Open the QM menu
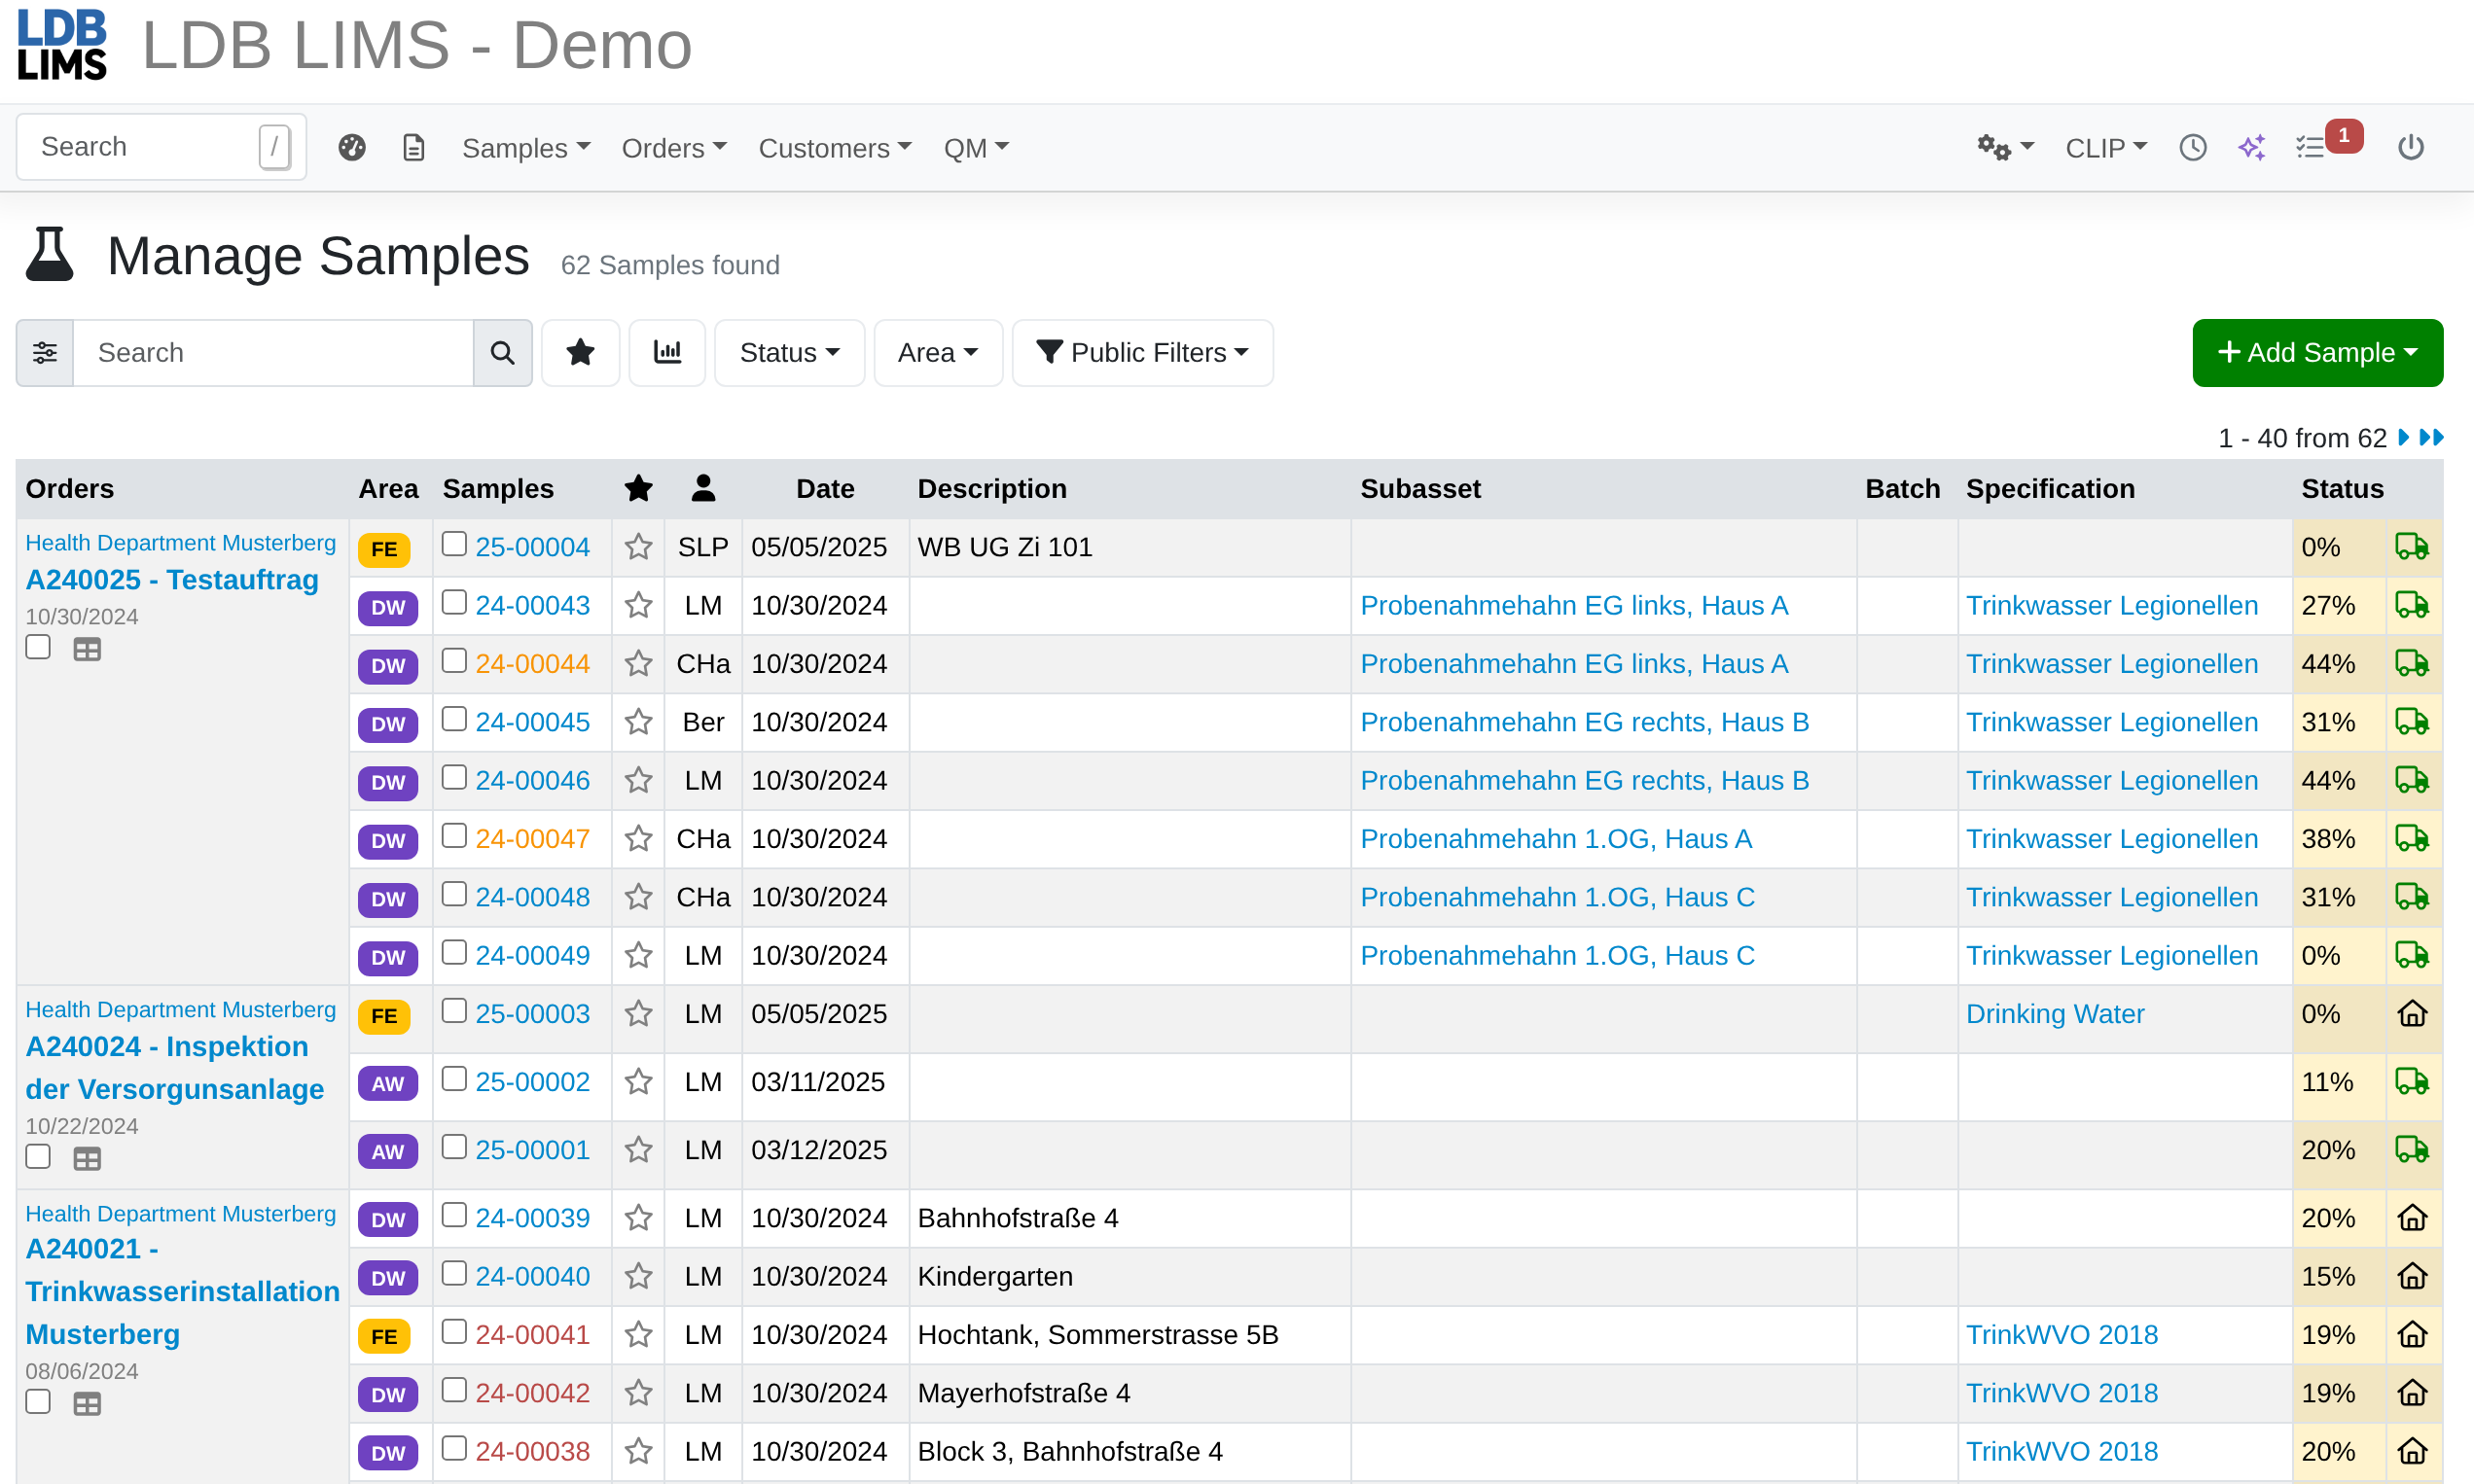This screenshot has width=2474, height=1484. click(976, 148)
